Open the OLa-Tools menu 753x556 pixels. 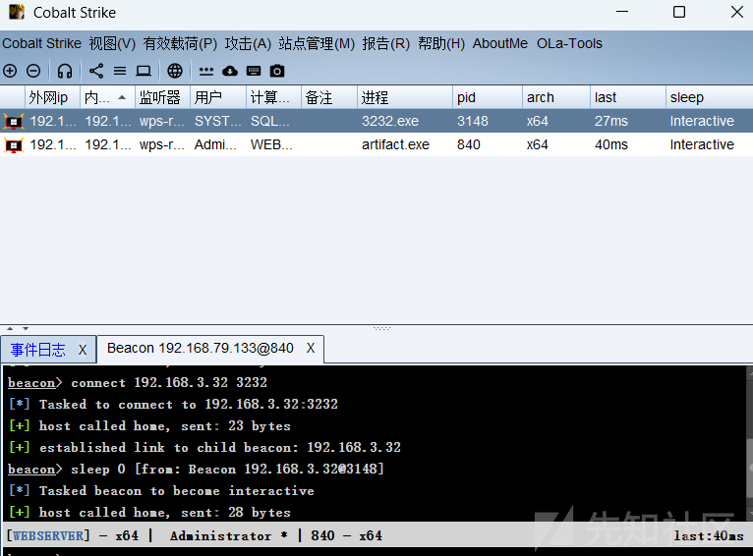[569, 43]
